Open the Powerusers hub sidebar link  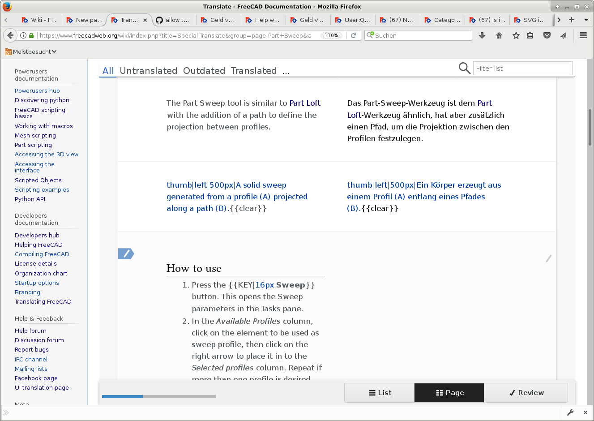37,90
